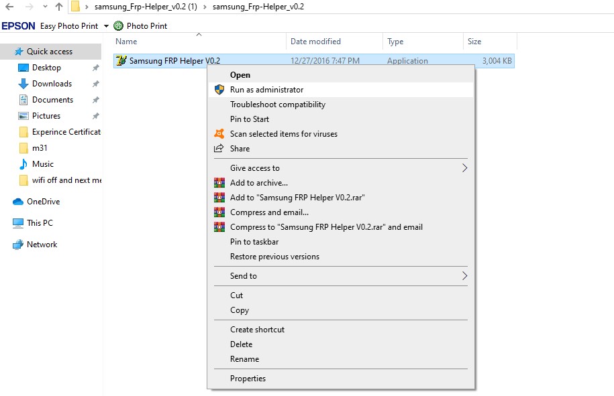Image resolution: width=614 pixels, height=396 pixels.
Task: Select samsung_Frp-Helper_v0.2 (1) breadcrumb
Action: (x=146, y=7)
